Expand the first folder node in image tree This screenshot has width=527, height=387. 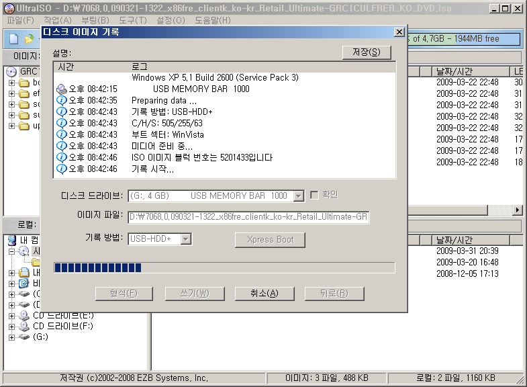point(12,83)
